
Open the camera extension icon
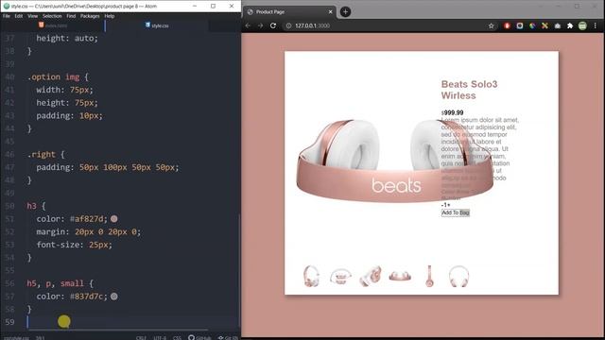[558, 25]
